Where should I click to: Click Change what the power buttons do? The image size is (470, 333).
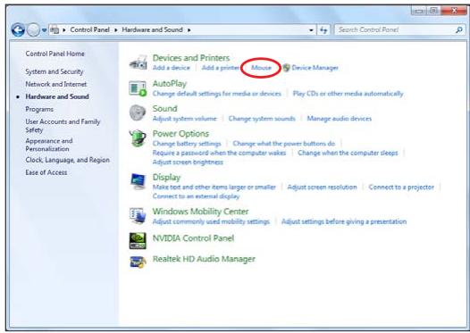click(284, 144)
